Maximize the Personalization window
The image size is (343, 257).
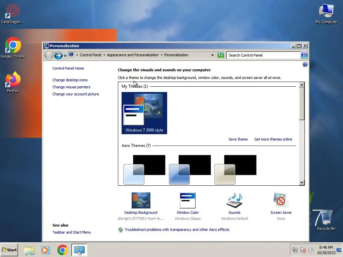299,46
